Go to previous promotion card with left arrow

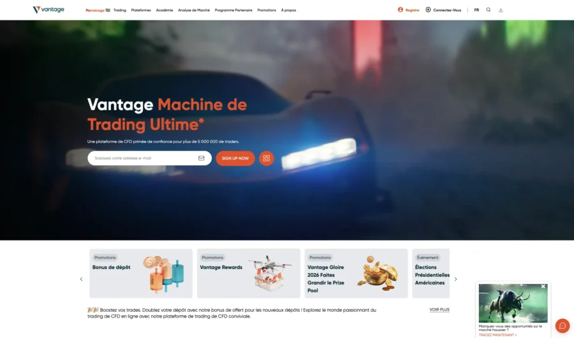[81, 279]
